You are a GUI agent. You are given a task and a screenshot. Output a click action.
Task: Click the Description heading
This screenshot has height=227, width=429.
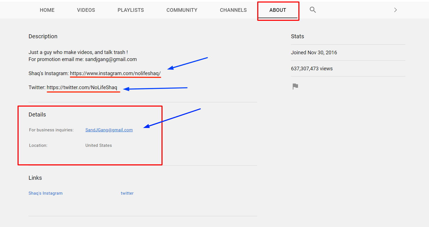43,36
